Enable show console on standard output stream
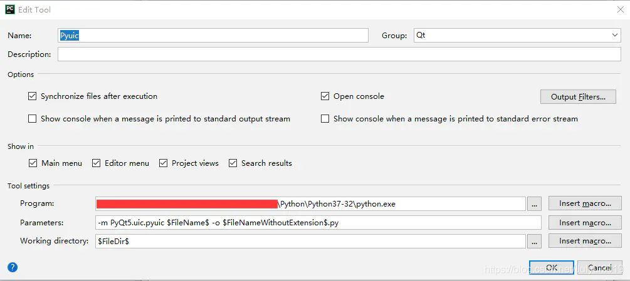 tap(33, 119)
